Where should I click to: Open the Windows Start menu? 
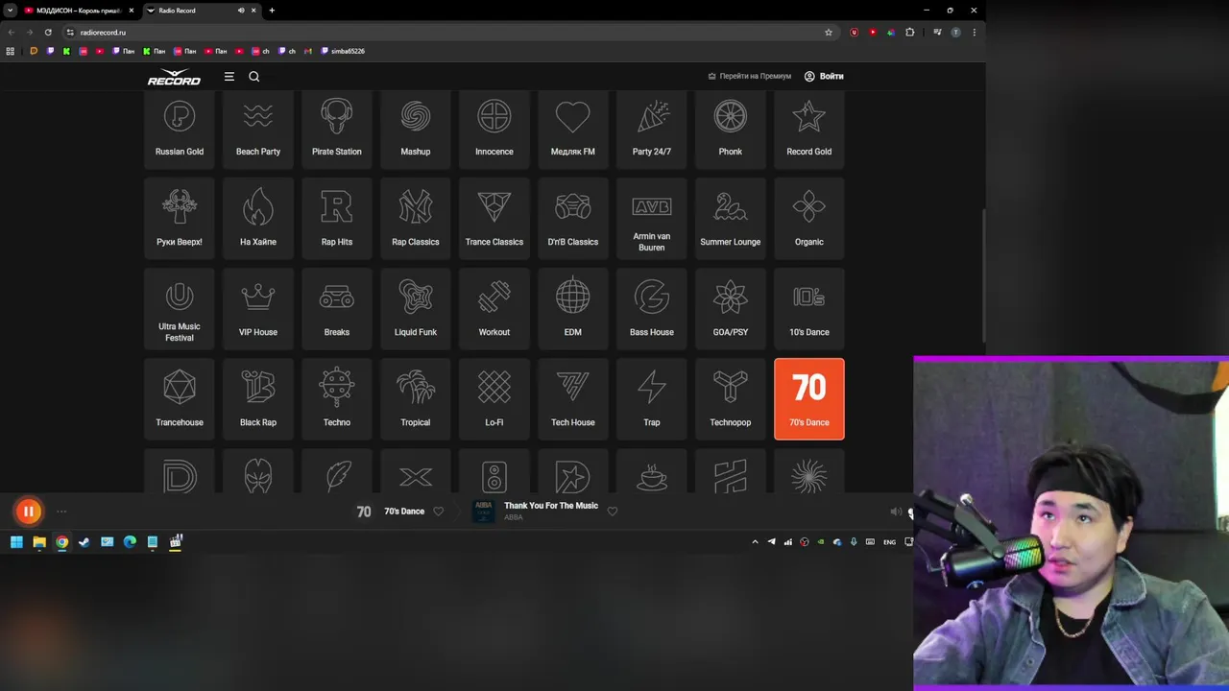pyautogui.click(x=16, y=542)
